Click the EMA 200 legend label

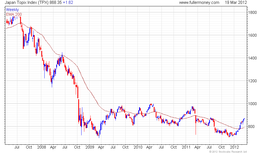(14, 14)
